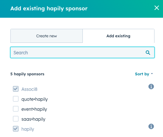Switch to the Create new tab

coord(47,36)
